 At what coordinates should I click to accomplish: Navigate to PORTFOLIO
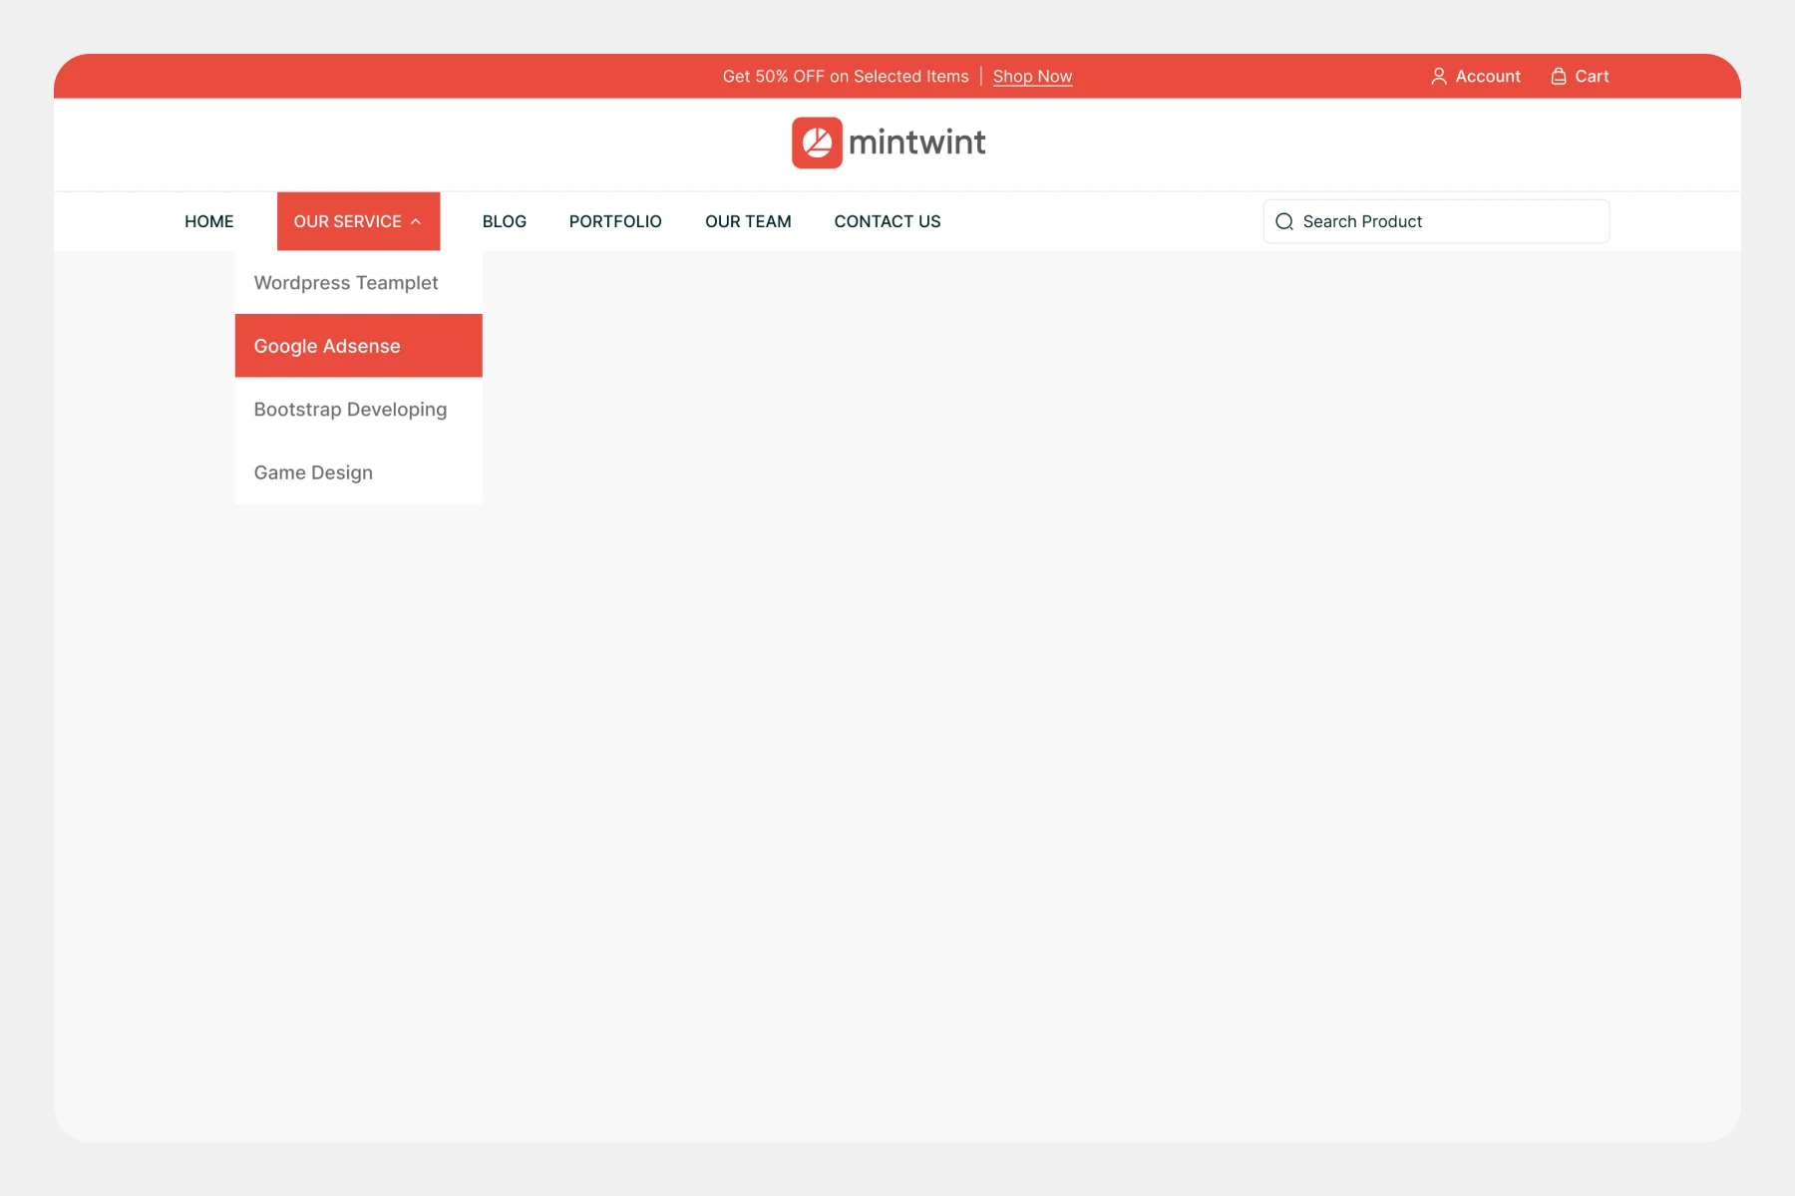(615, 221)
